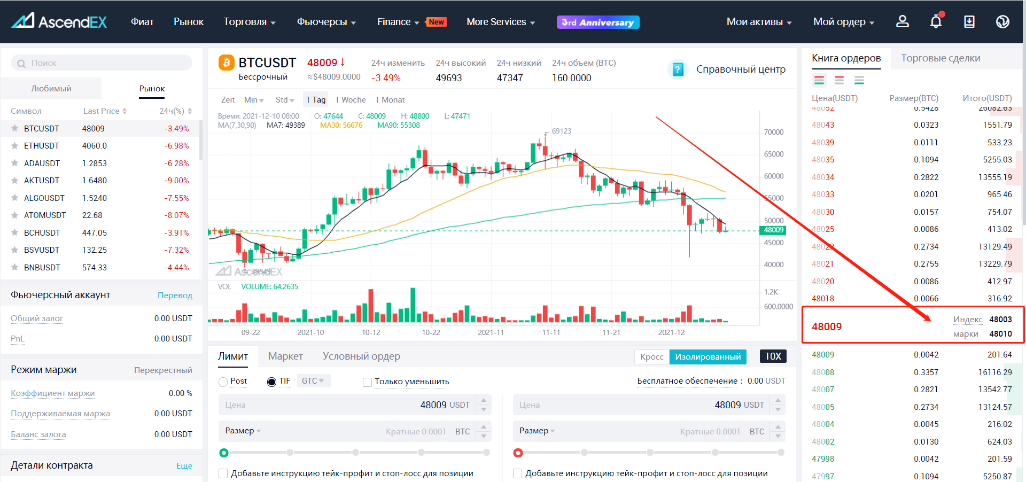The height and width of the screenshot is (482, 1026).
Task: Open the buy-side Размер unit dropdown
Action: 243,431
